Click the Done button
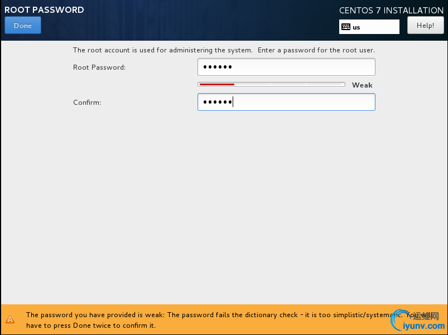Viewport: 448px width, 335px height. click(23, 26)
